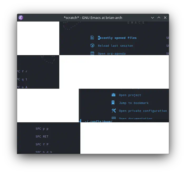This screenshot has height=174, width=186.
Task: Click the book icon beside Open documentation
Action: 114,118
